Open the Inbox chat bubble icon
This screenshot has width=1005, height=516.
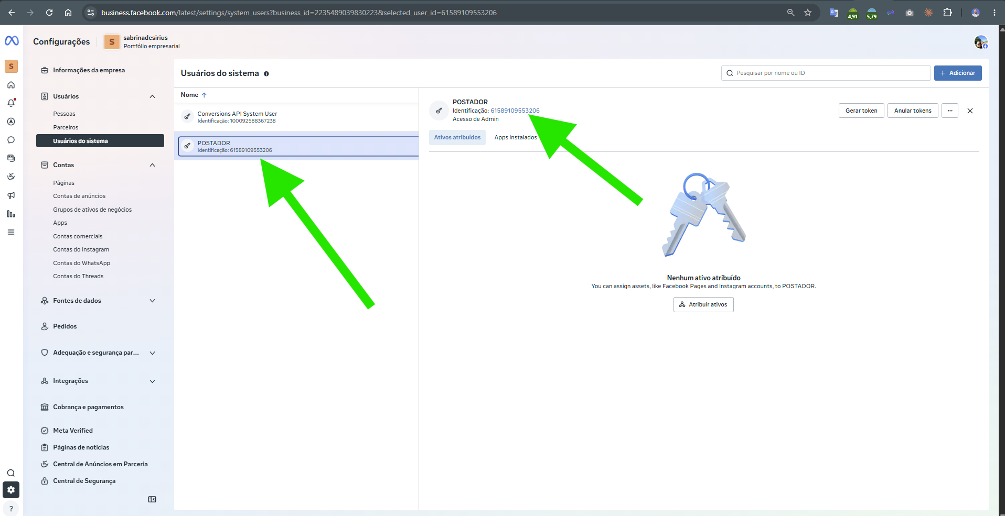click(x=11, y=140)
